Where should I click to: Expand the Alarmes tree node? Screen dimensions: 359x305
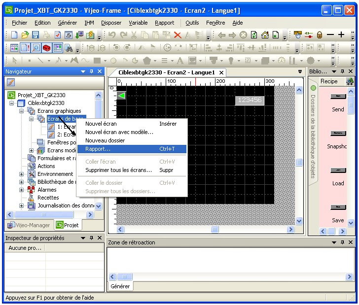click(x=21, y=190)
